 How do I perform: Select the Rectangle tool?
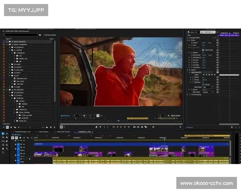pyautogui.click(x=3, y=145)
